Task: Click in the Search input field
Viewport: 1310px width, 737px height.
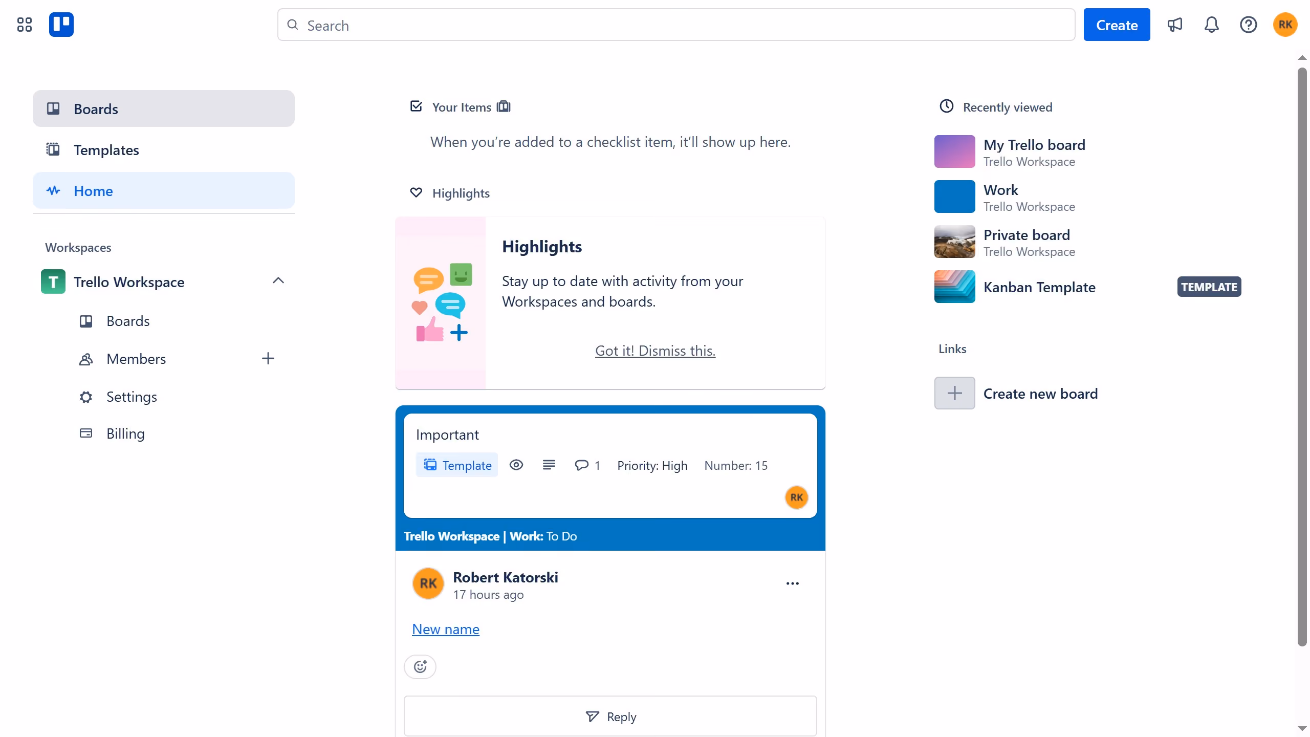Action: 676,25
